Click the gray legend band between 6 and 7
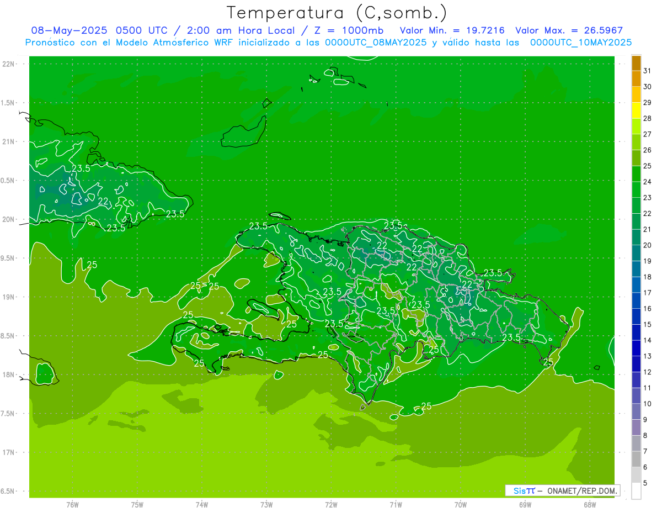 [x=636, y=459]
